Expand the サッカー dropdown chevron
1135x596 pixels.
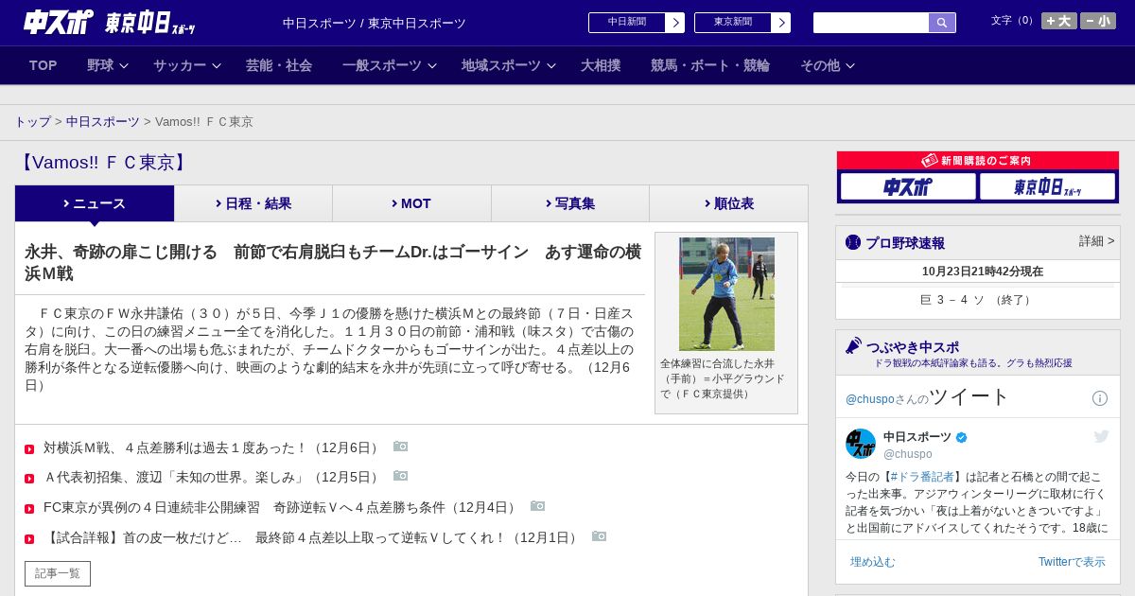(x=217, y=66)
